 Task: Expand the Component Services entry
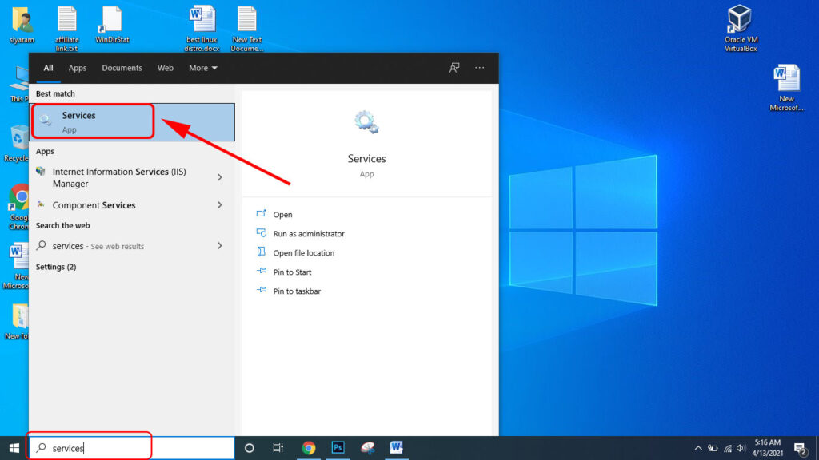pos(220,205)
